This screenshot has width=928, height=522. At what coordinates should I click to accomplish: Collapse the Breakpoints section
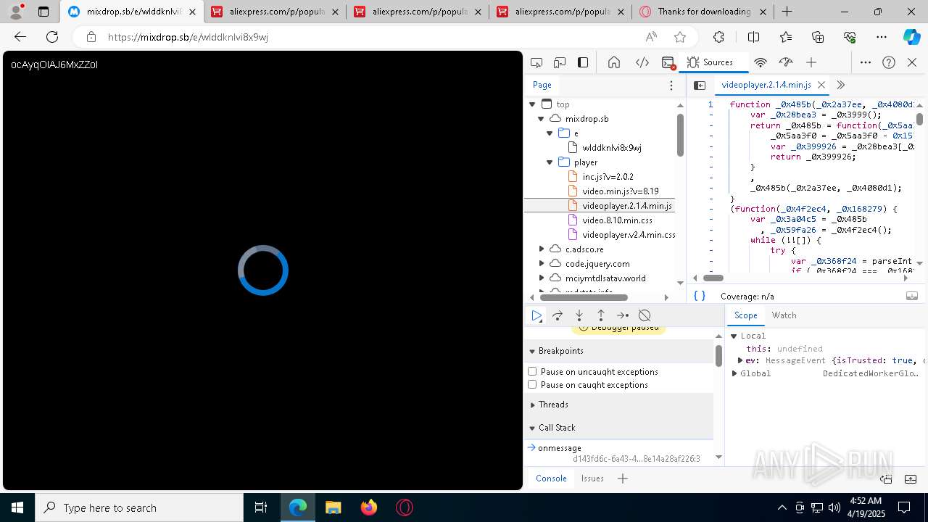pyautogui.click(x=532, y=351)
